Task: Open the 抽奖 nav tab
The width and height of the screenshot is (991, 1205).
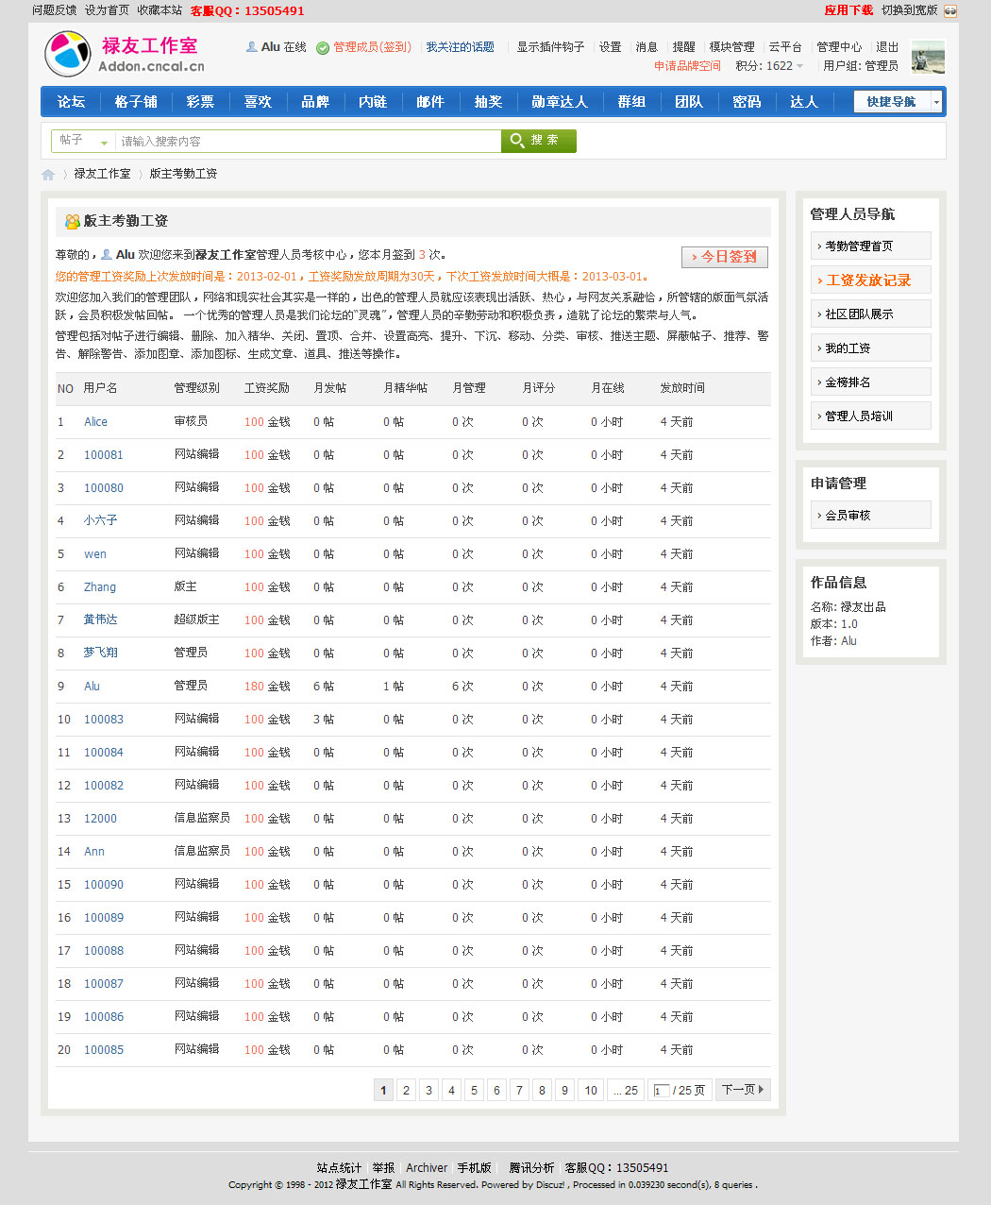Action: coord(488,101)
